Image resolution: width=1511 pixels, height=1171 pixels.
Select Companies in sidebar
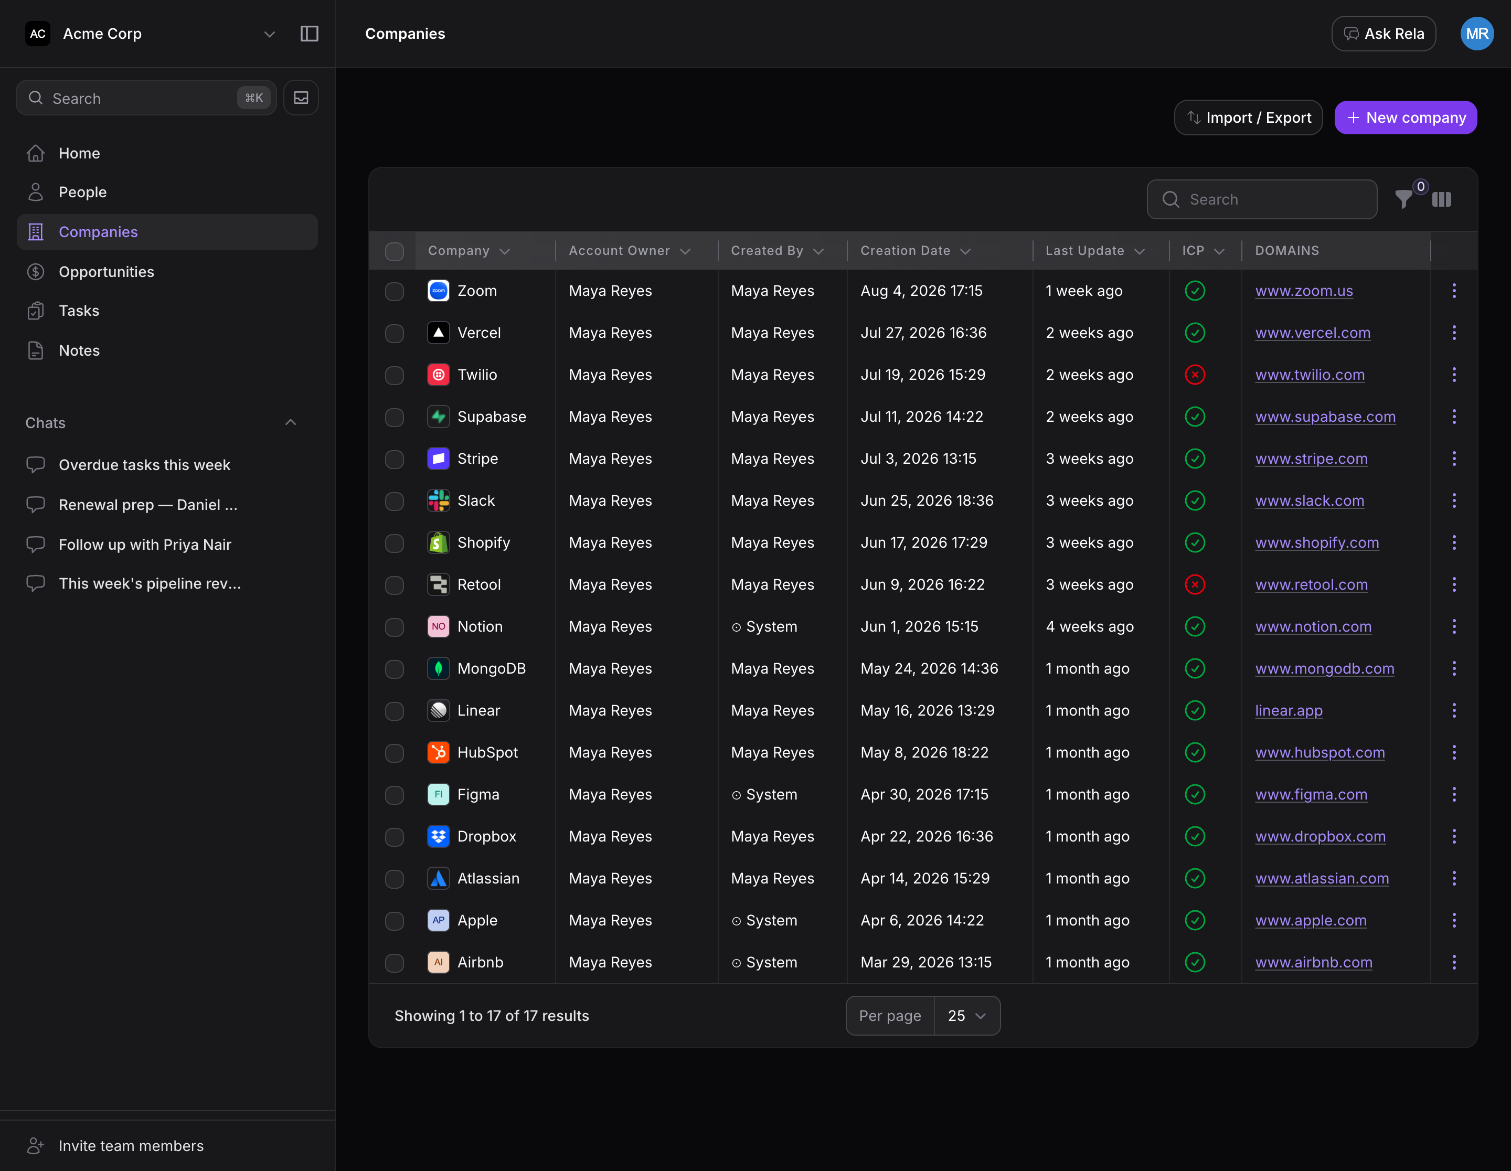(x=167, y=232)
